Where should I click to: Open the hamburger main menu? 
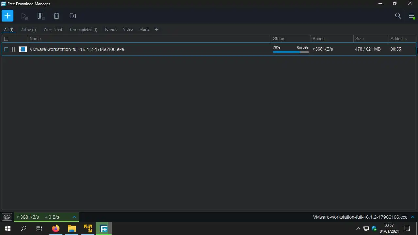coord(411,16)
